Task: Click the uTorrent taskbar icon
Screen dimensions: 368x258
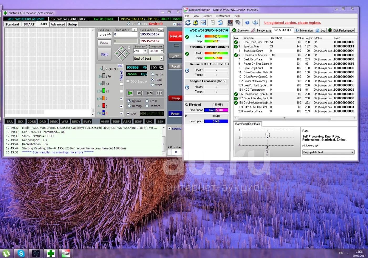Action: coord(6,253)
